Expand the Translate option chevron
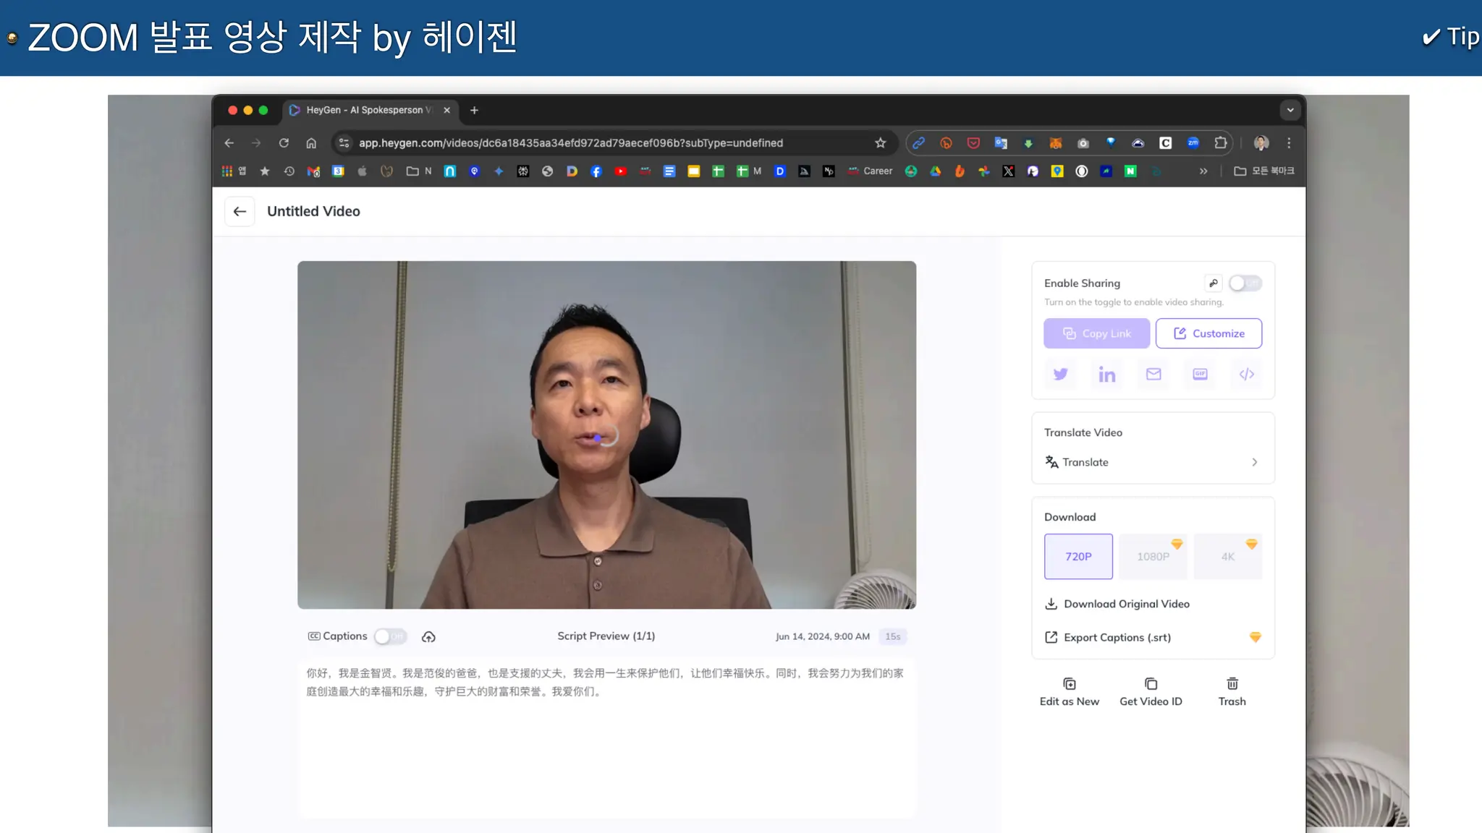1482x833 pixels. (x=1254, y=462)
